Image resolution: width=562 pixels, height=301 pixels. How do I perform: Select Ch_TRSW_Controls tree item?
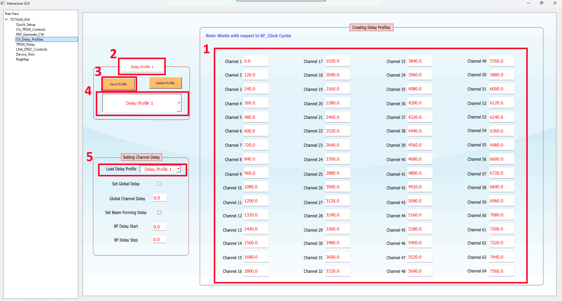[x=31, y=30]
